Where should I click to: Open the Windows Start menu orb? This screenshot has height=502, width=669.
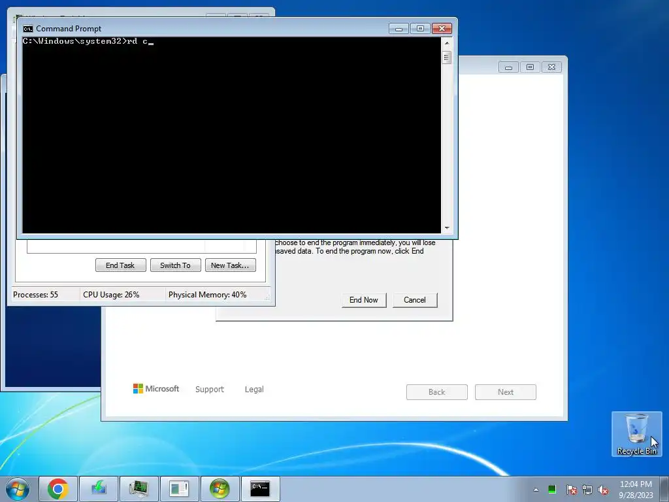[17, 489]
